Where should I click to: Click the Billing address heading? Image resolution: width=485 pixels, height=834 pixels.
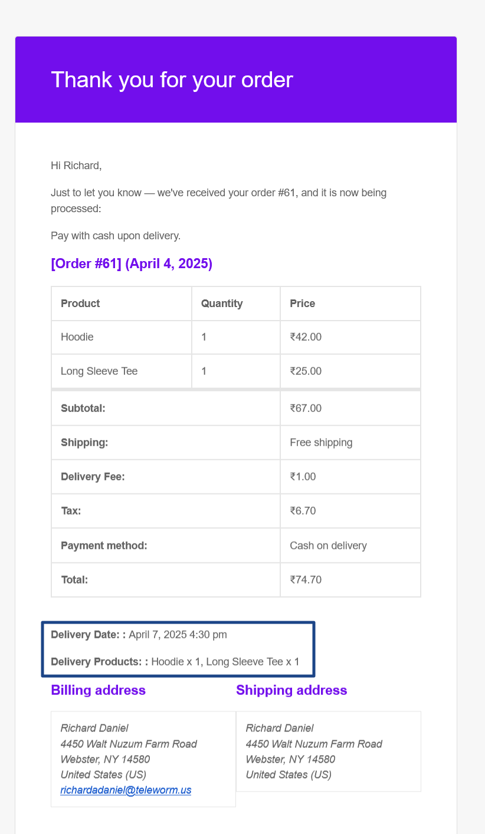coord(99,690)
